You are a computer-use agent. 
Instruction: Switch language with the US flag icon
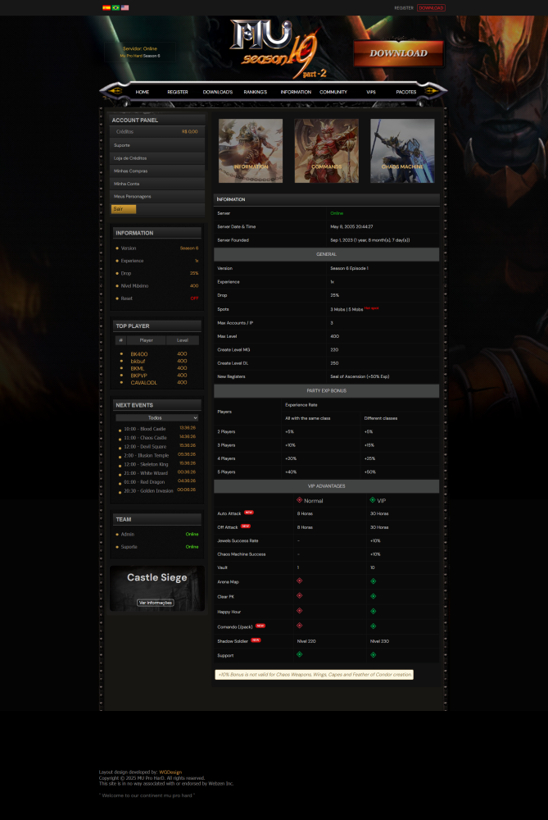(125, 8)
